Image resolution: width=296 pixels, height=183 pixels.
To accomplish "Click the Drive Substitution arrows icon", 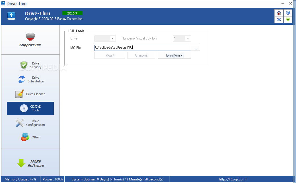I will (x=21, y=79).
